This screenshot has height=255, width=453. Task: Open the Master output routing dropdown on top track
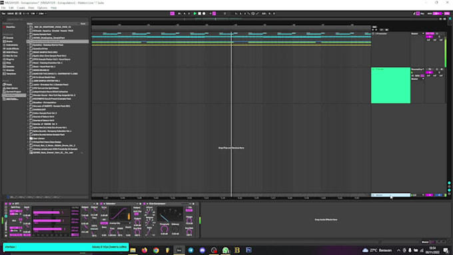[x=418, y=33]
